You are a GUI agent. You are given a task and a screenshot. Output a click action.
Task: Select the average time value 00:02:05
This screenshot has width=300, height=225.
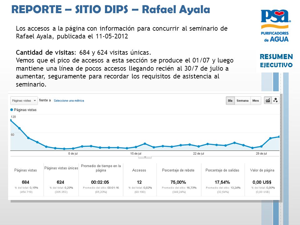(x=100, y=182)
